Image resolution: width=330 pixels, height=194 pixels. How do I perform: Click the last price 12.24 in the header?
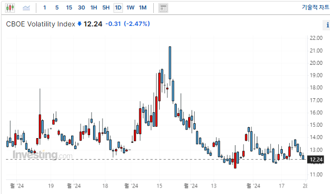(x=93, y=24)
